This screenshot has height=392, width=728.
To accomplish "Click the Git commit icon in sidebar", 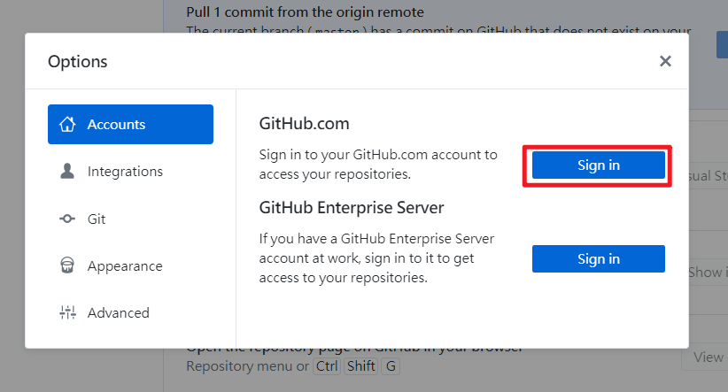I will pyautogui.click(x=67, y=219).
